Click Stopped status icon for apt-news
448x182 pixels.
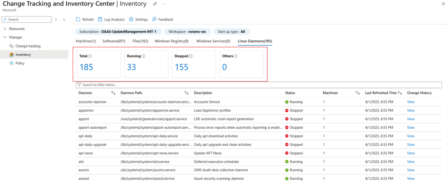(287, 153)
